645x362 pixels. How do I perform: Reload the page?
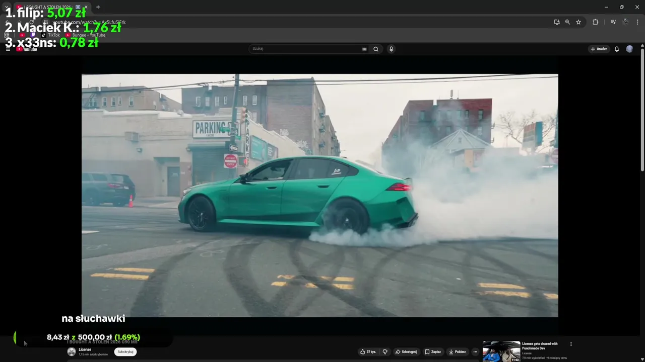[x=31, y=22]
